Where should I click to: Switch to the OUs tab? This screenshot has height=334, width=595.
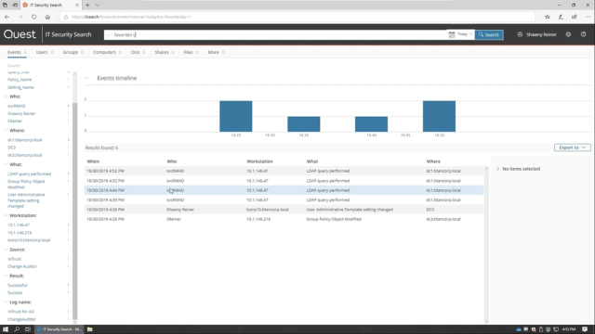pyautogui.click(x=138, y=52)
